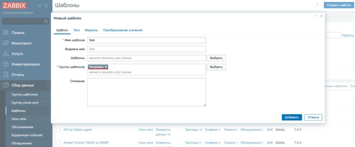Open the Макросы tab
The height and width of the screenshot is (147, 355).
(x=92, y=30)
